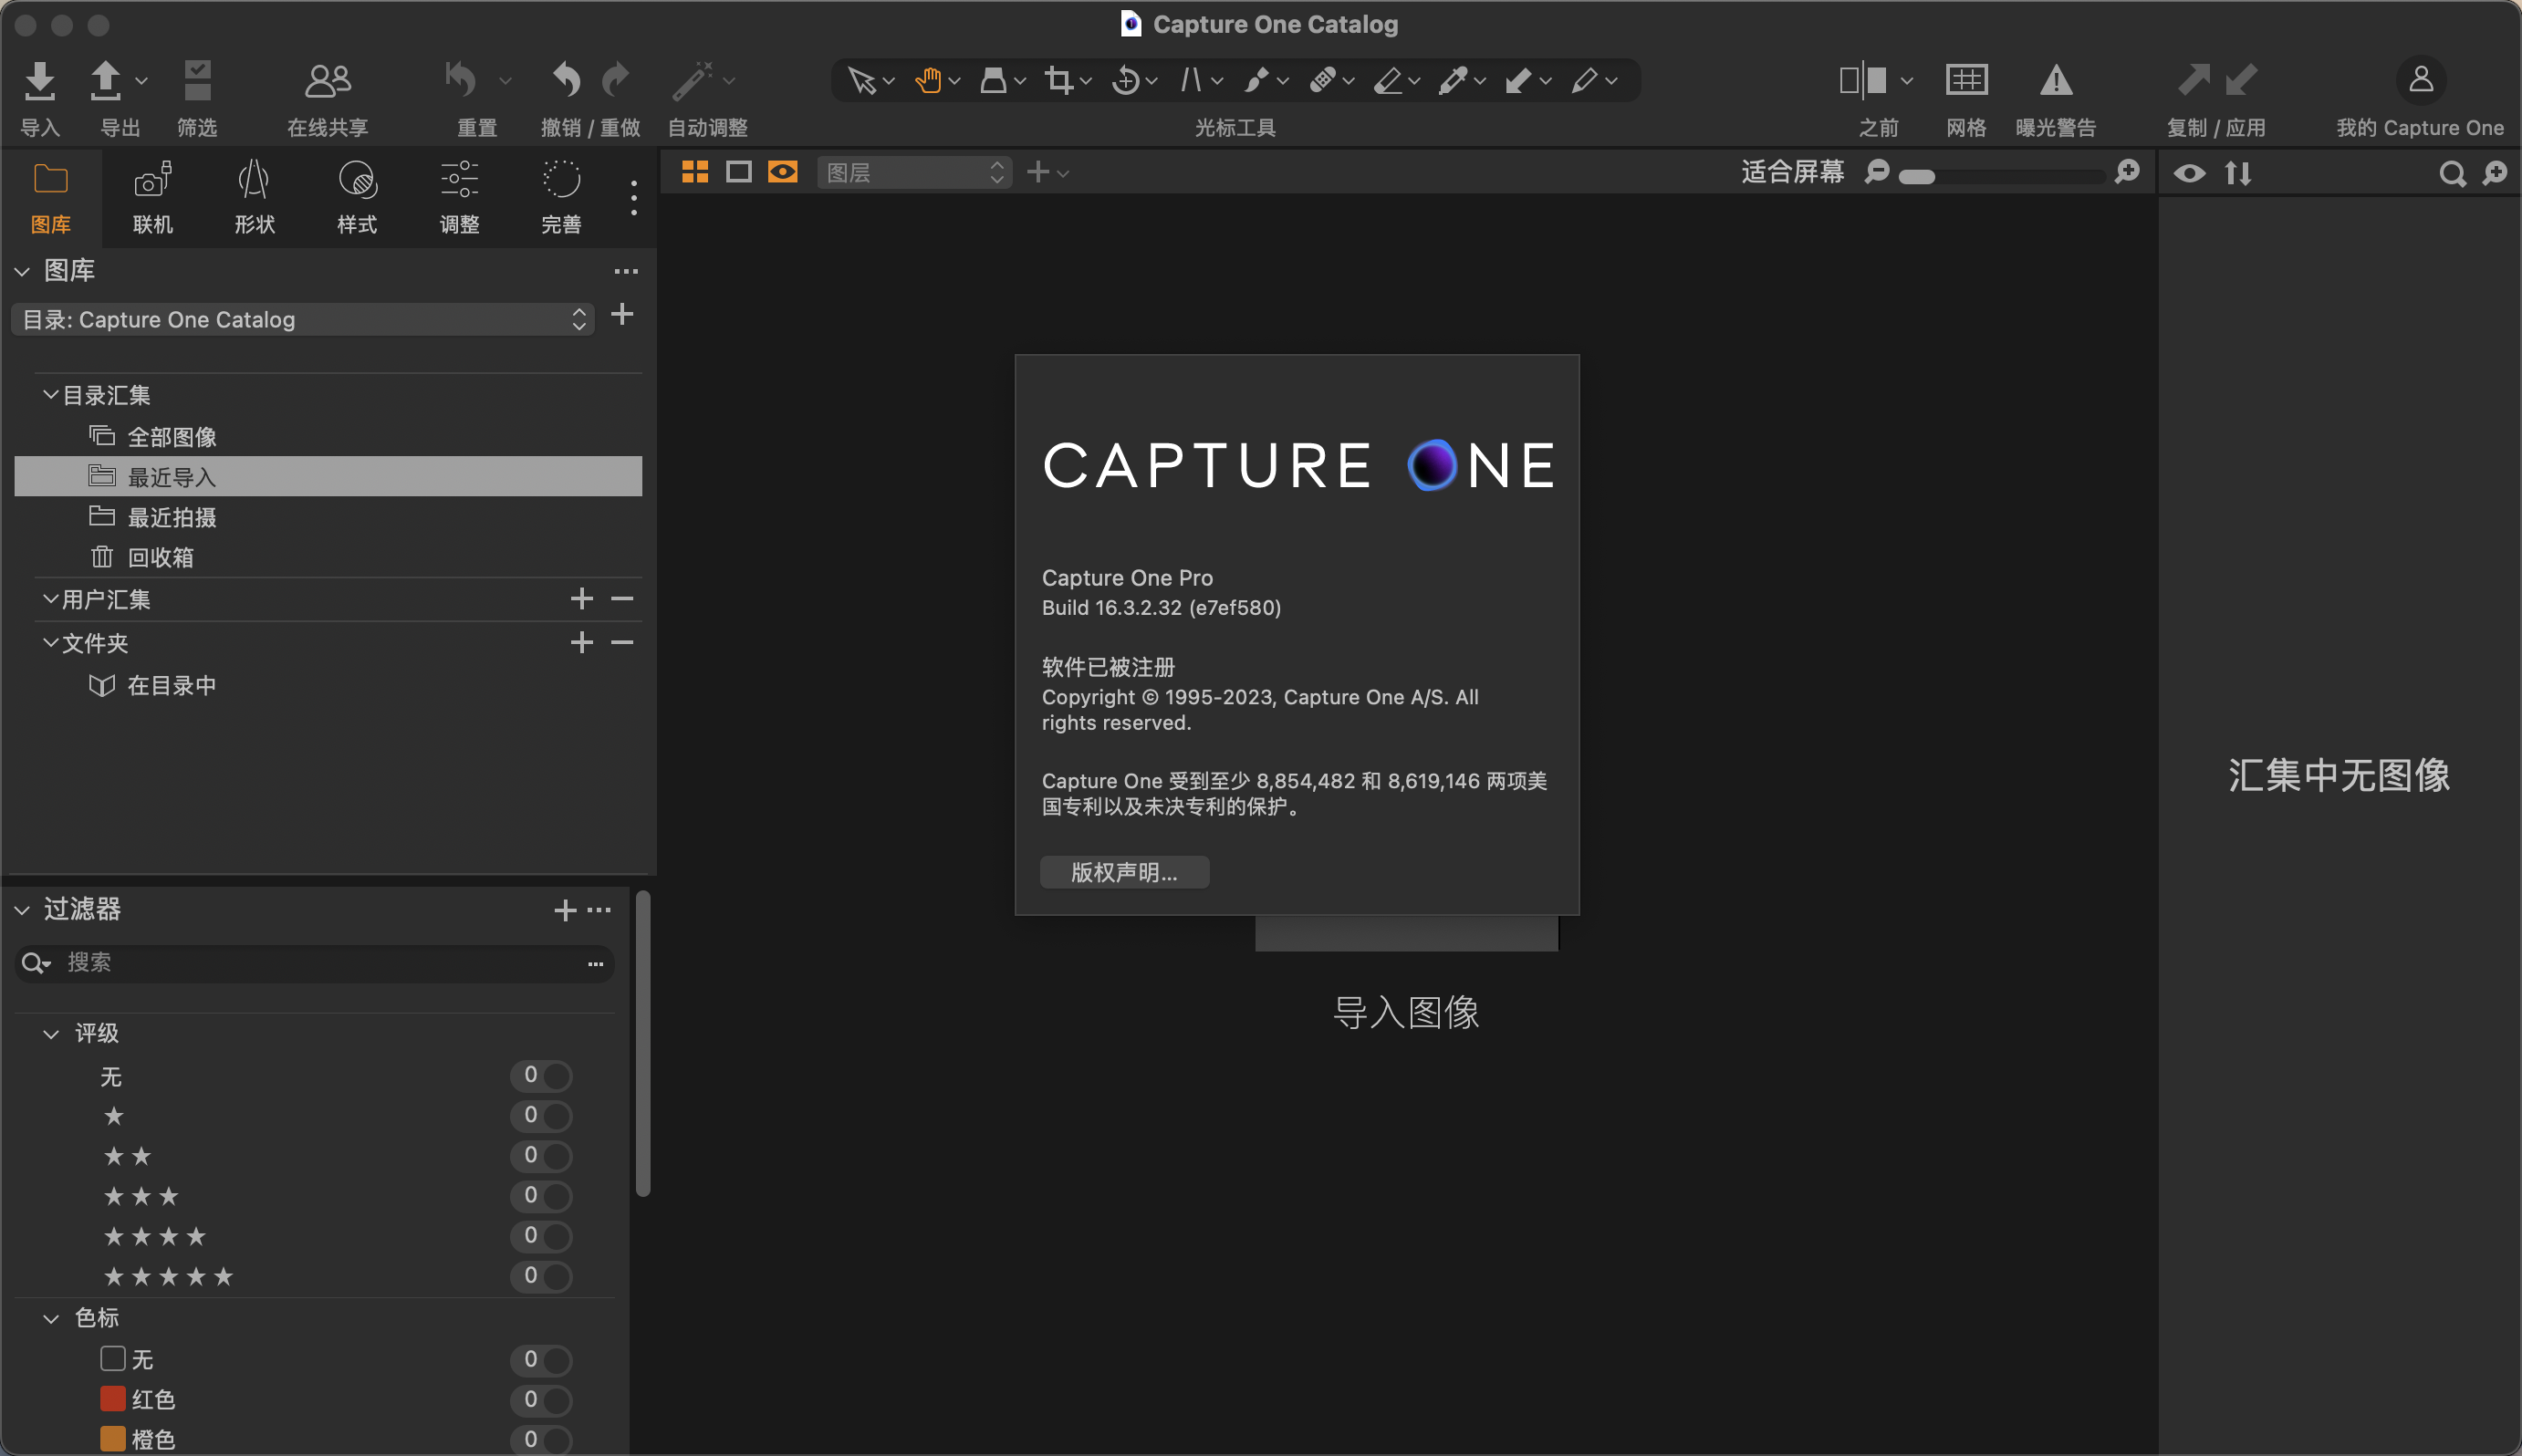Collapse the Filters (过滤器) panel
This screenshot has width=2522, height=1456.
coord(22,910)
